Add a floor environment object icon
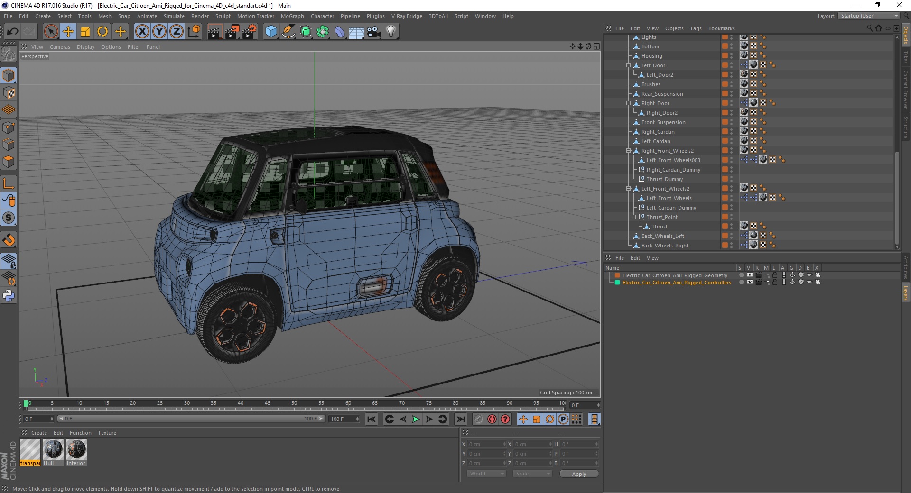Viewport: 911px width, 493px height. click(x=357, y=32)
